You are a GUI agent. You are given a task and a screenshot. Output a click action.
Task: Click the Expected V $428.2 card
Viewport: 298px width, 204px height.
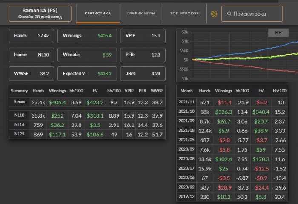coord(86,74)
